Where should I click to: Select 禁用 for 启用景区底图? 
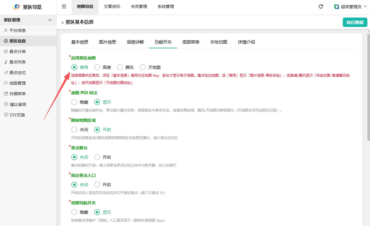74,67
